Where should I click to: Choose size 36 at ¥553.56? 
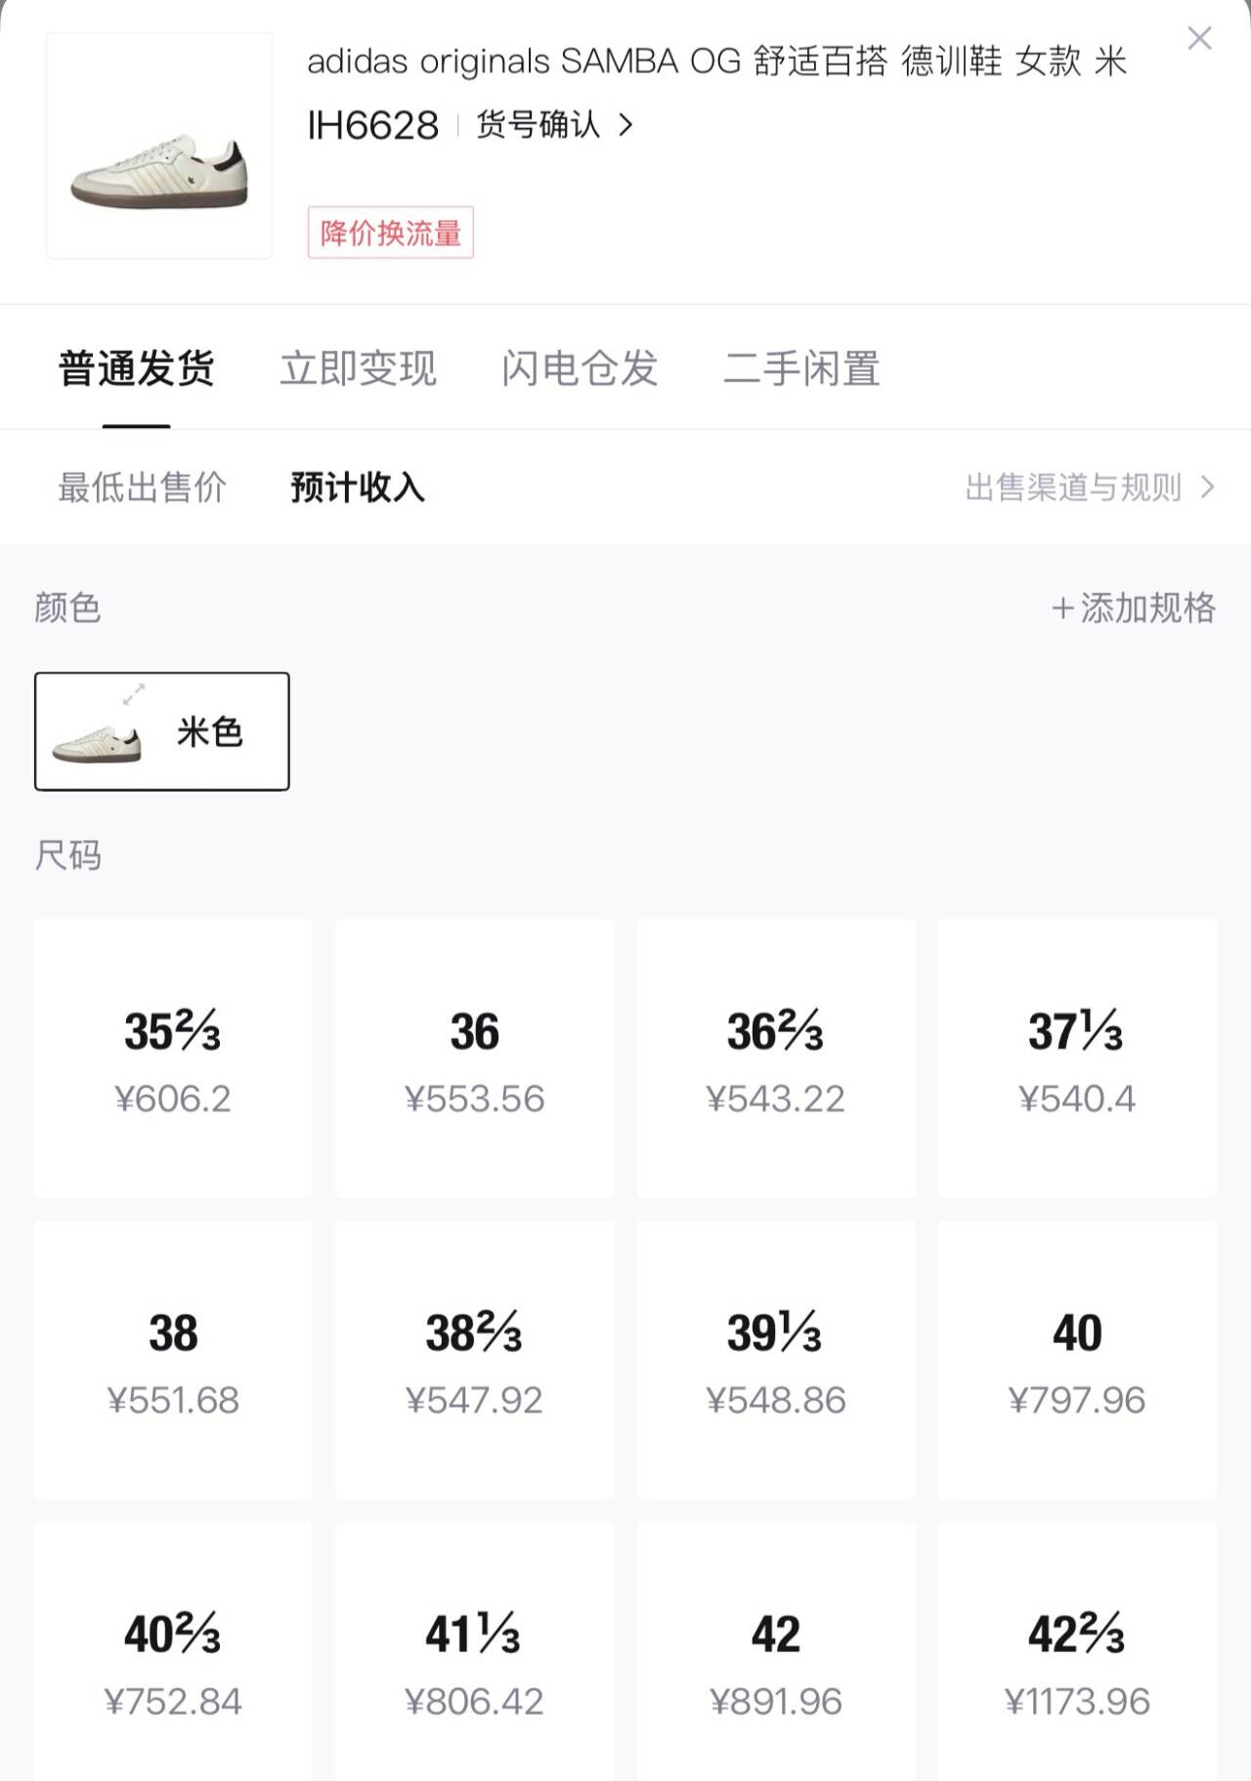[x=474, y=1058]
